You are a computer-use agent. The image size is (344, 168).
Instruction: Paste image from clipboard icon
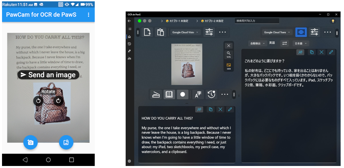coord(160,32)
